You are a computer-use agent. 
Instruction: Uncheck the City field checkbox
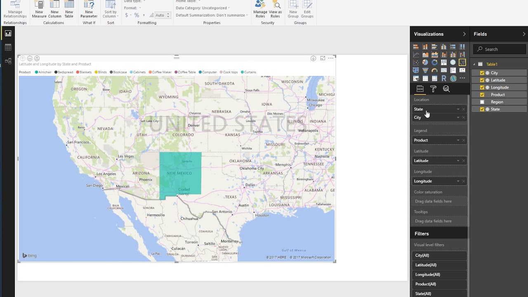point(482,73)
